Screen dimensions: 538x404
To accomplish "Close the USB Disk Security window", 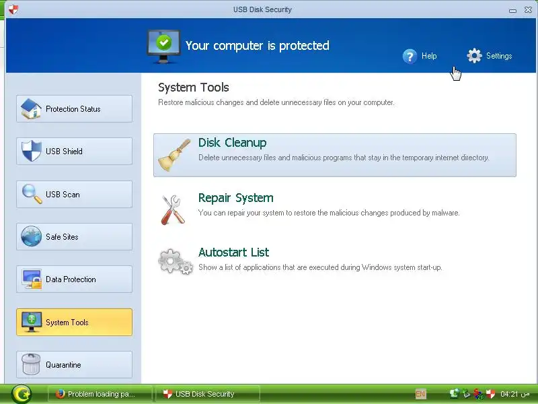I will point(529,9).
